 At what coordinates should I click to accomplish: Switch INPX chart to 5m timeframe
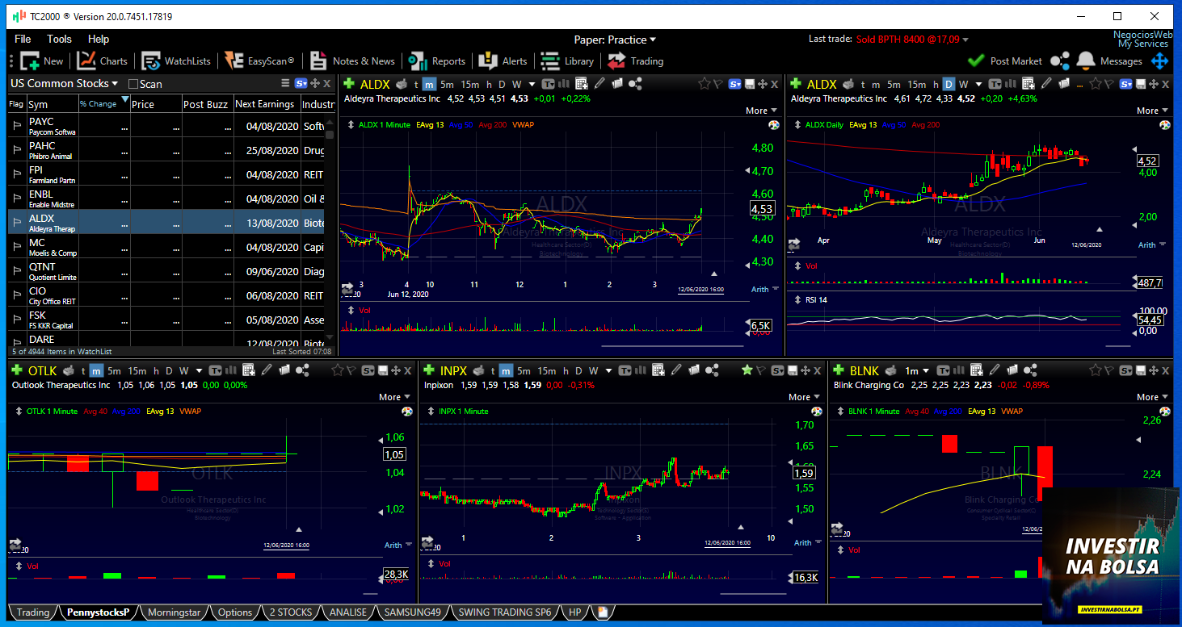click(524, 370)
